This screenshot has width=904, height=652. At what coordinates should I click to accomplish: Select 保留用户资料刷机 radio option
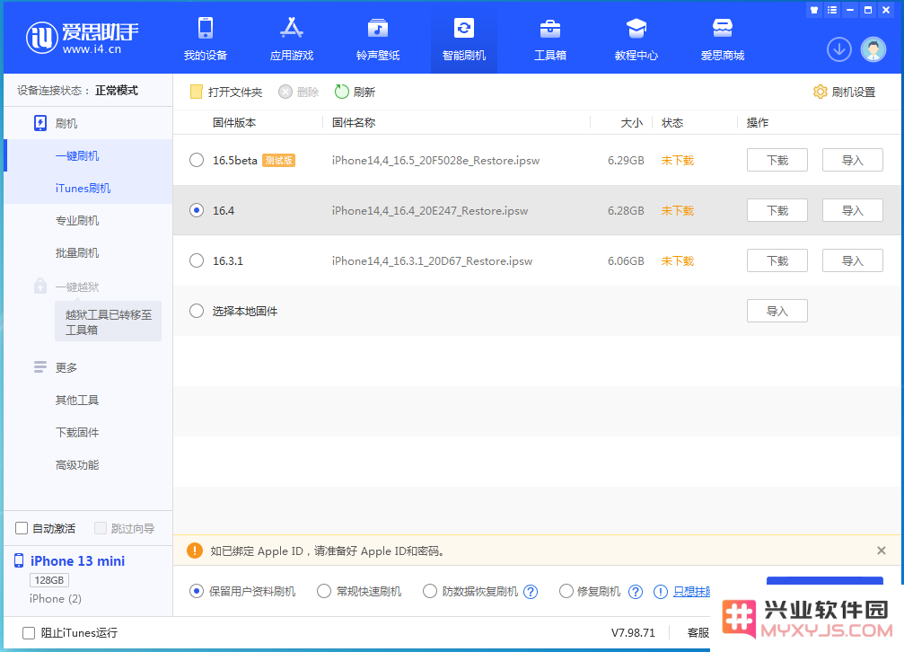click(197, 591)
